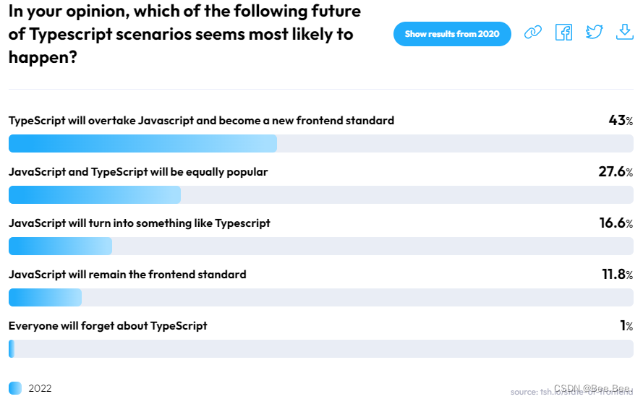Select "JavaScript will remain the frontend standard"
The width and height of the screenshot is (643, 399).
pos(127,275)
